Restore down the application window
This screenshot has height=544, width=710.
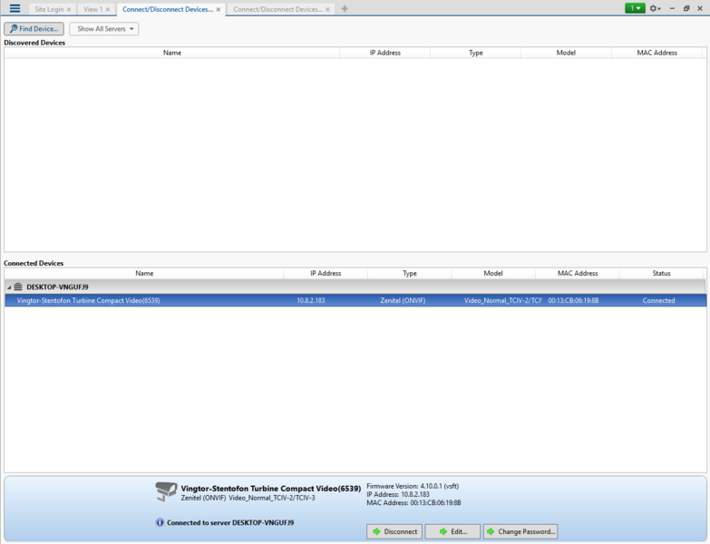point(686,8)
